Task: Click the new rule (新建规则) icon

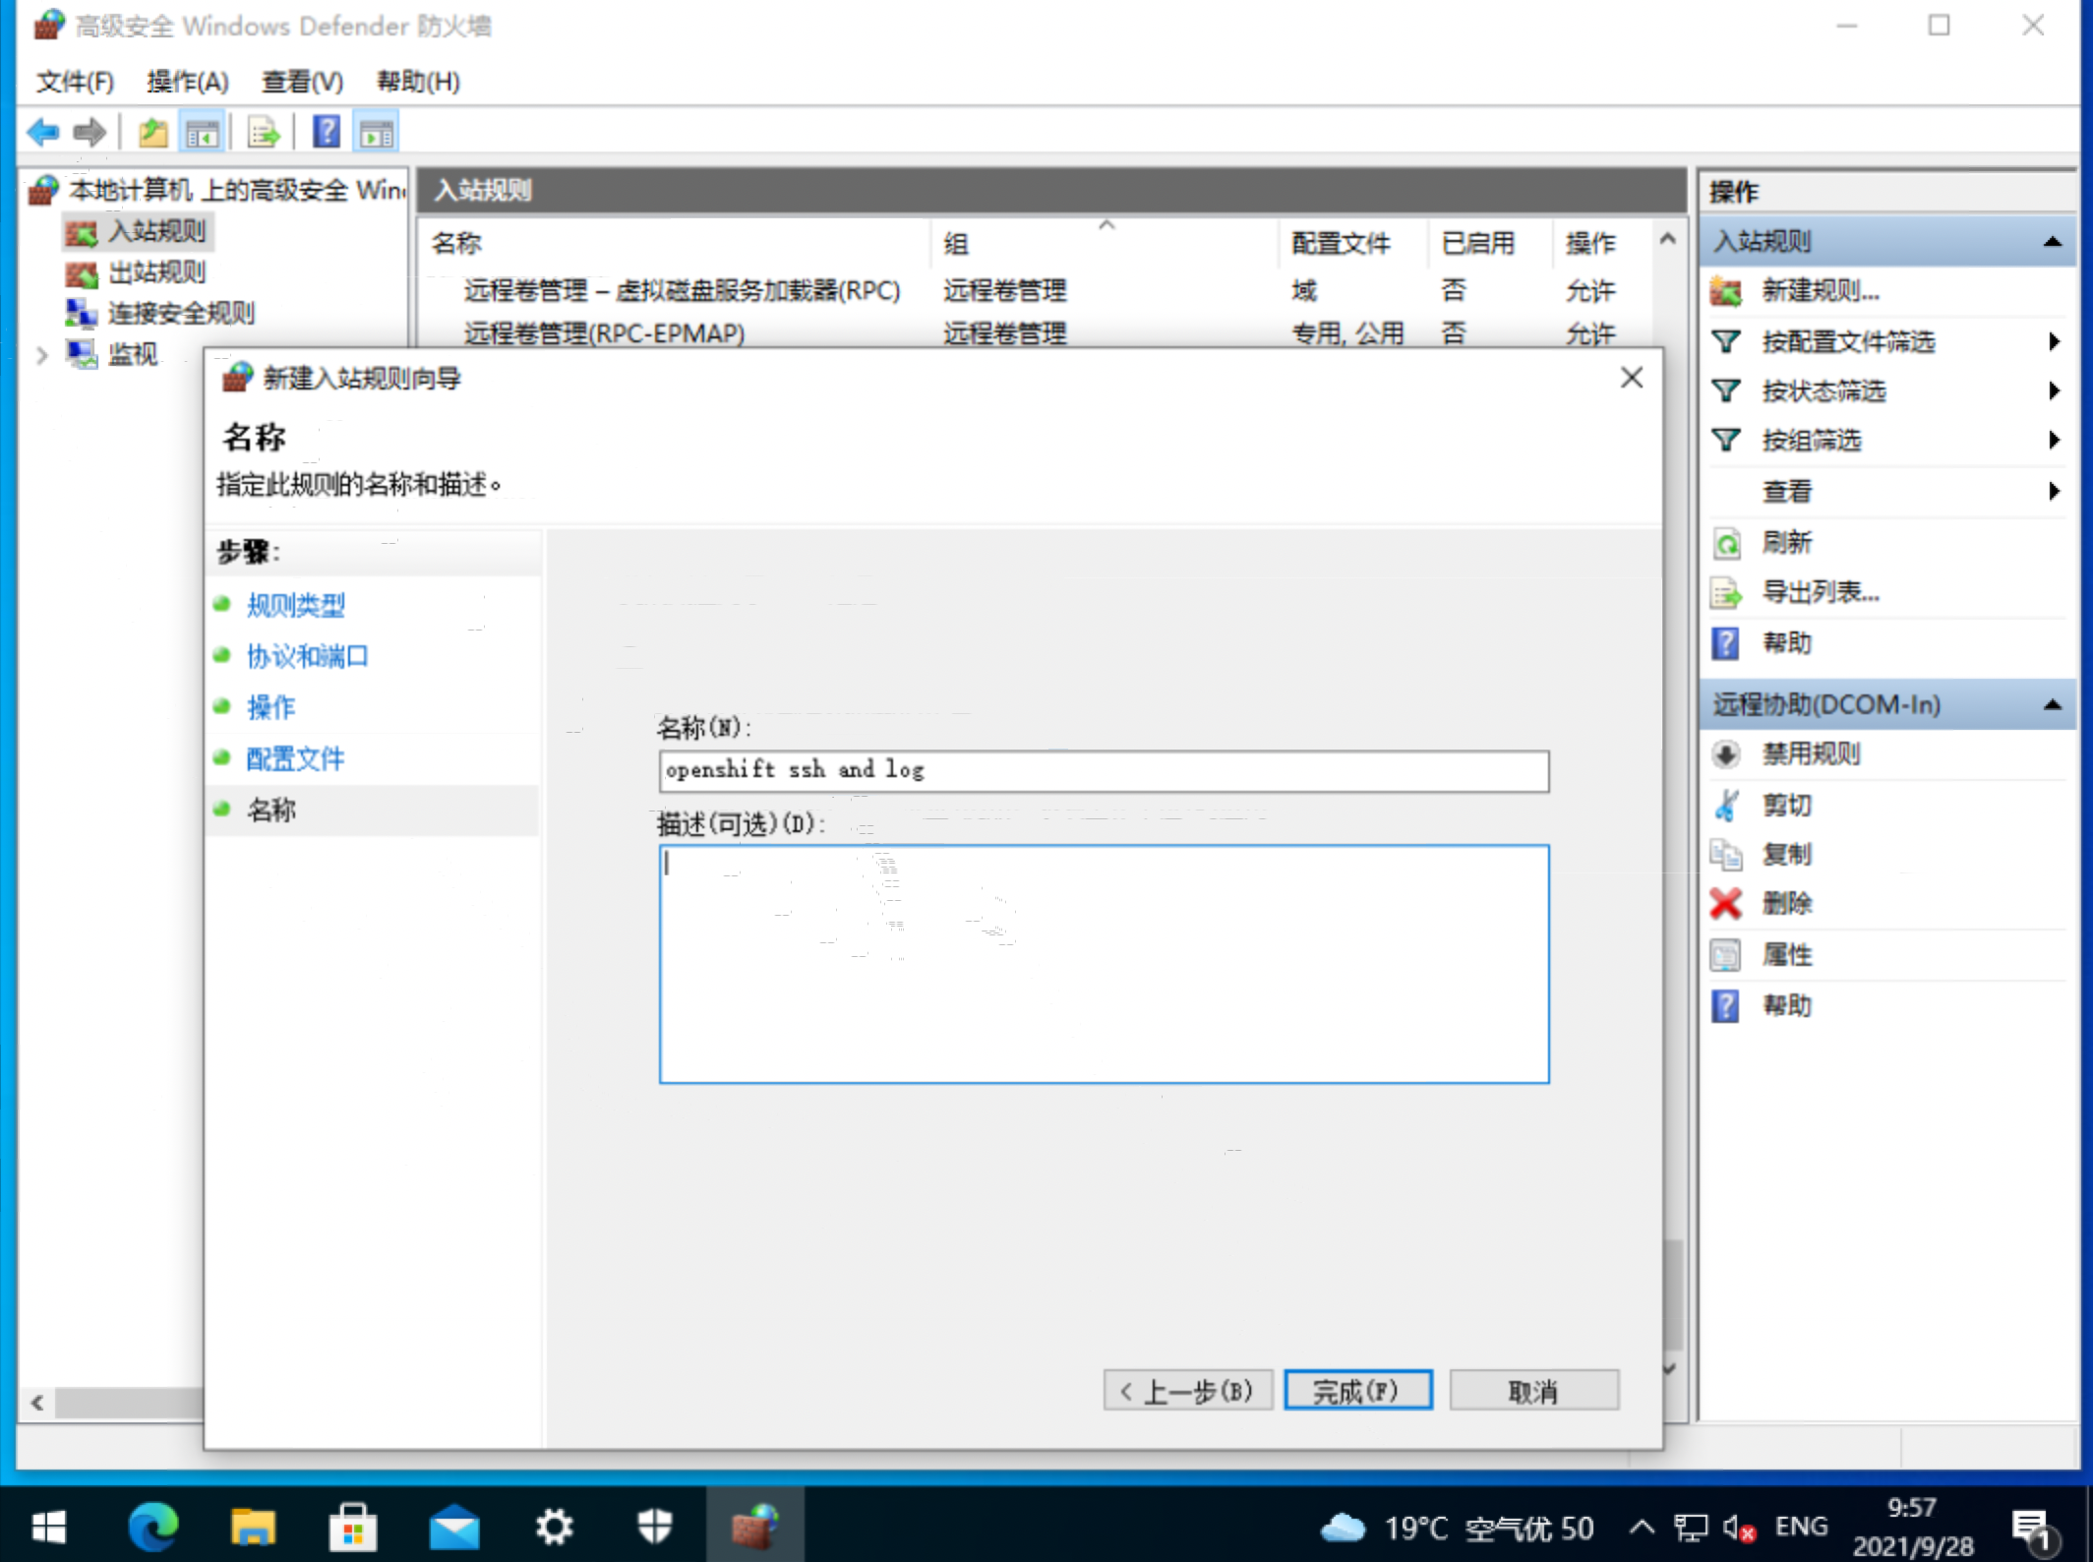Action: (x=1725, y=290)
